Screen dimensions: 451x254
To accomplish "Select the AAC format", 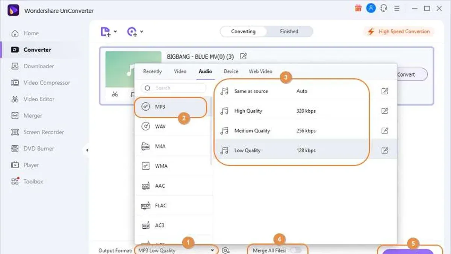I will coord(173,186).
